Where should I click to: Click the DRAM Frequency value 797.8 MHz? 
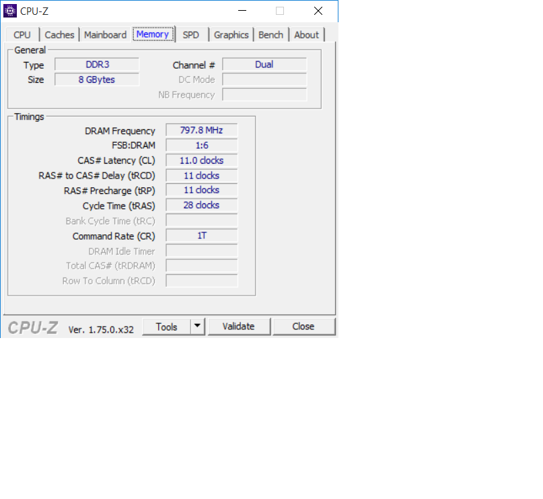point(202,130)
